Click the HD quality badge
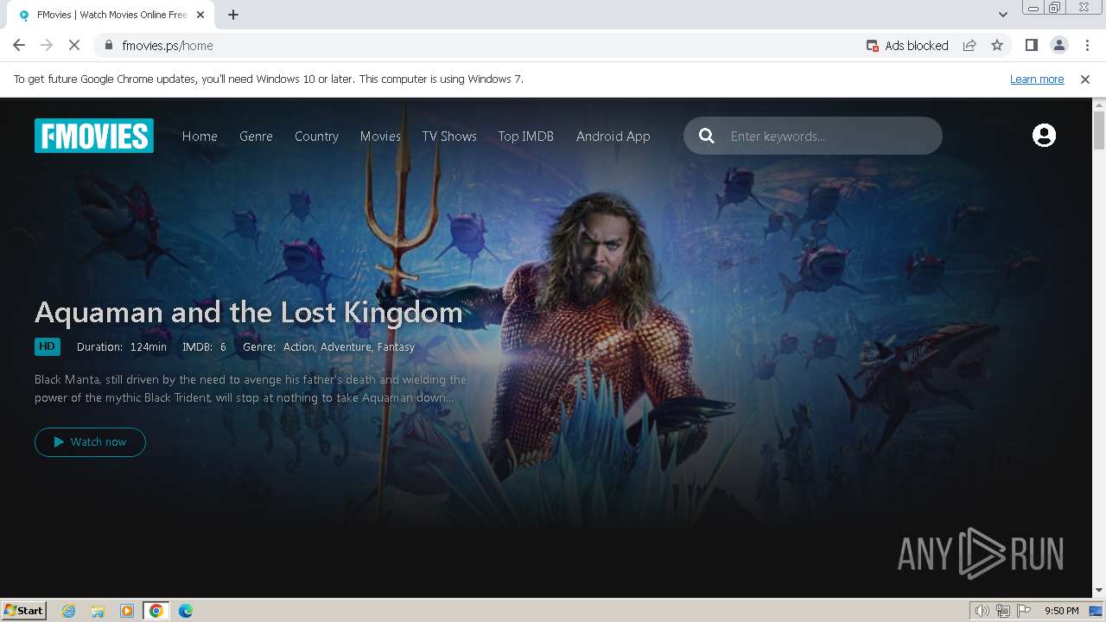Image resolution: width=1106 pixels, height=622 pixels. pos(48,346)
